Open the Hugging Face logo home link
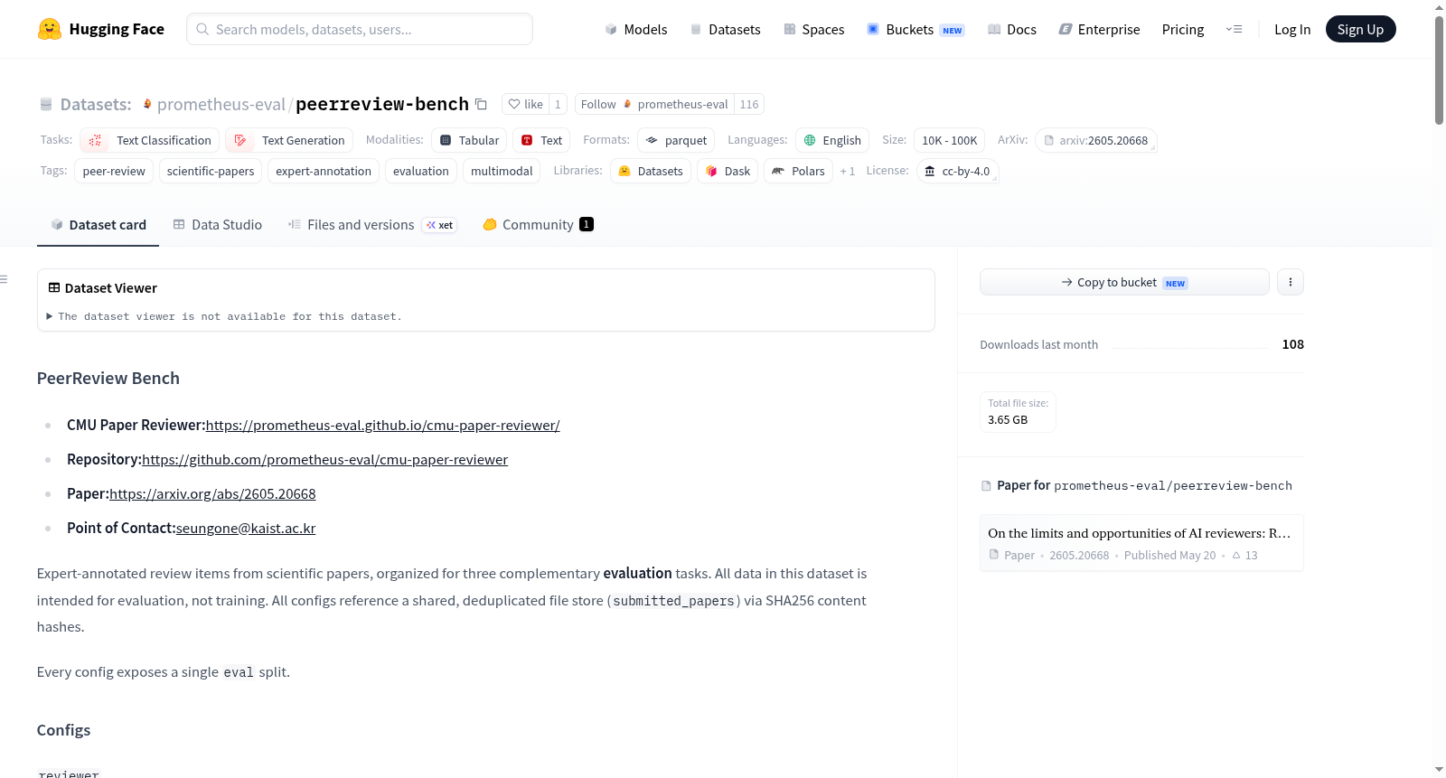Screen dimensions: 1446x778 pos(101,29)
